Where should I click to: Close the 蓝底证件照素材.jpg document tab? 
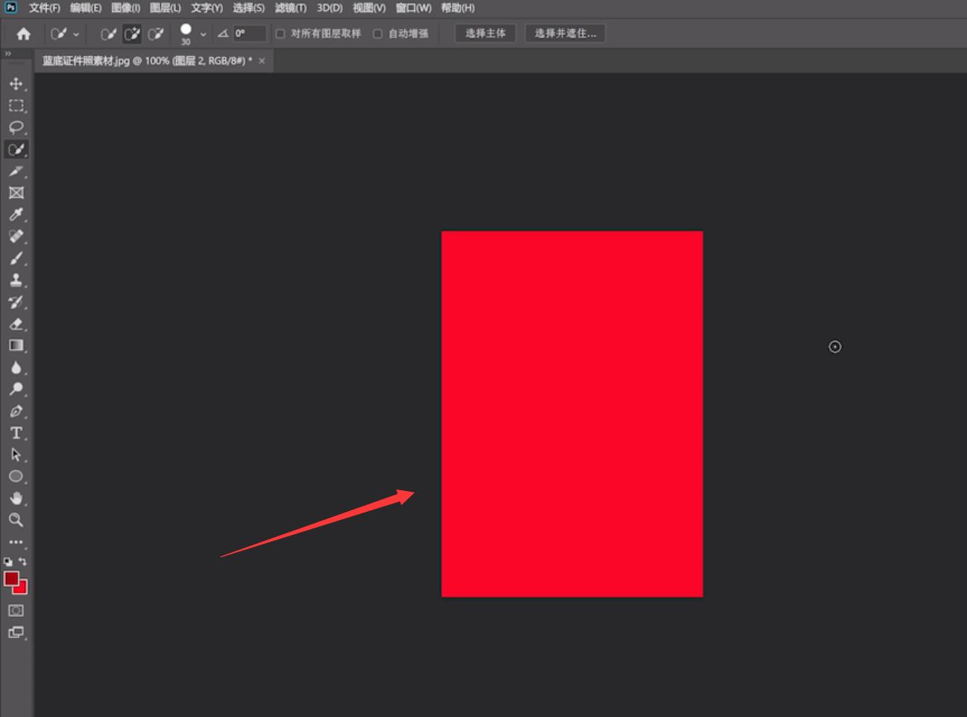pos(262,60)
